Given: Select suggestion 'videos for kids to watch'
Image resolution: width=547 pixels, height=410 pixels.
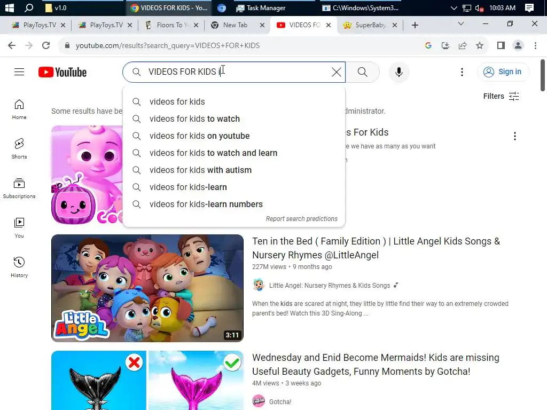Looking at the screenshot, I should pos(234,119).
